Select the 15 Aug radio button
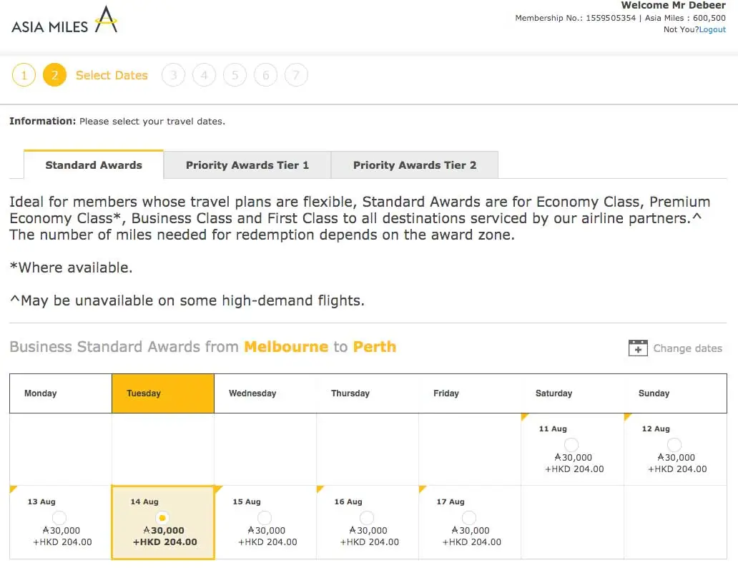The width and height of the screenshot is (738, 568). [265, 518]
